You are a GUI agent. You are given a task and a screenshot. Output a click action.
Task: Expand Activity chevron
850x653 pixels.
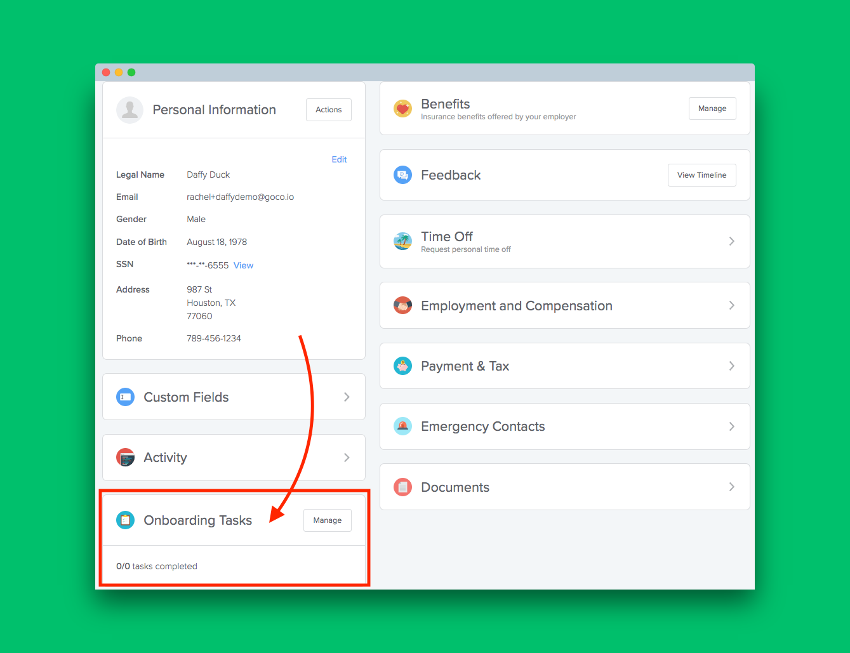click(x=347, y=458)
